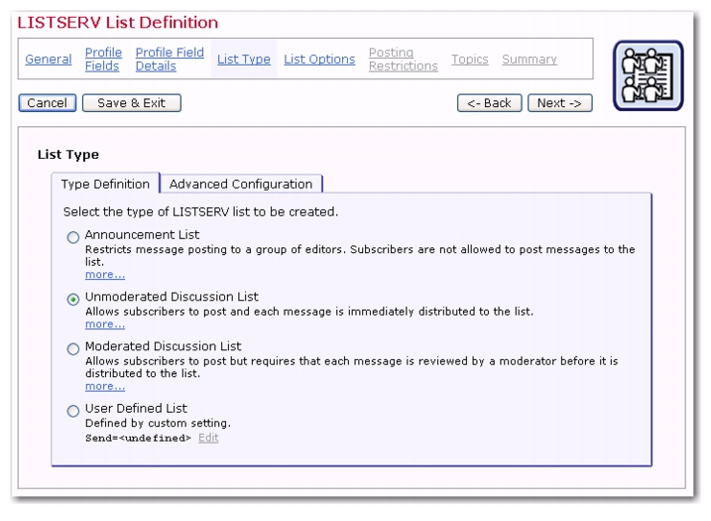711x521 pixels.
Task: Proceed with the Next -> button
Action: coord(559,103)
